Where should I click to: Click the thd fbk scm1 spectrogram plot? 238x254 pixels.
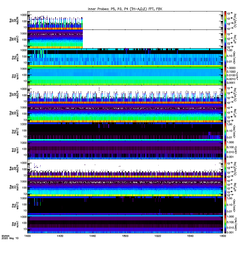pyautogui.click(x=125, y=150)
